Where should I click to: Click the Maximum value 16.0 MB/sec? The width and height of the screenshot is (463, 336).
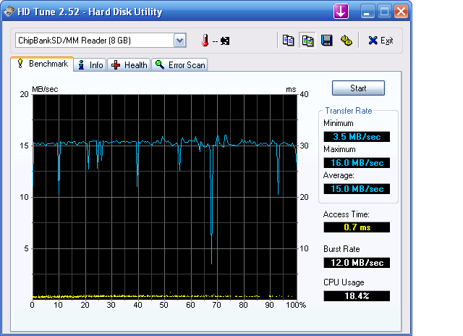[357, 163]
